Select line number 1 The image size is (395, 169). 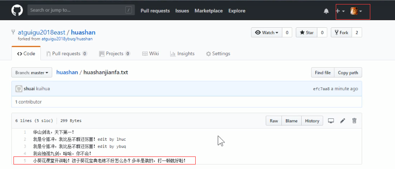click(x=25, y=132)
